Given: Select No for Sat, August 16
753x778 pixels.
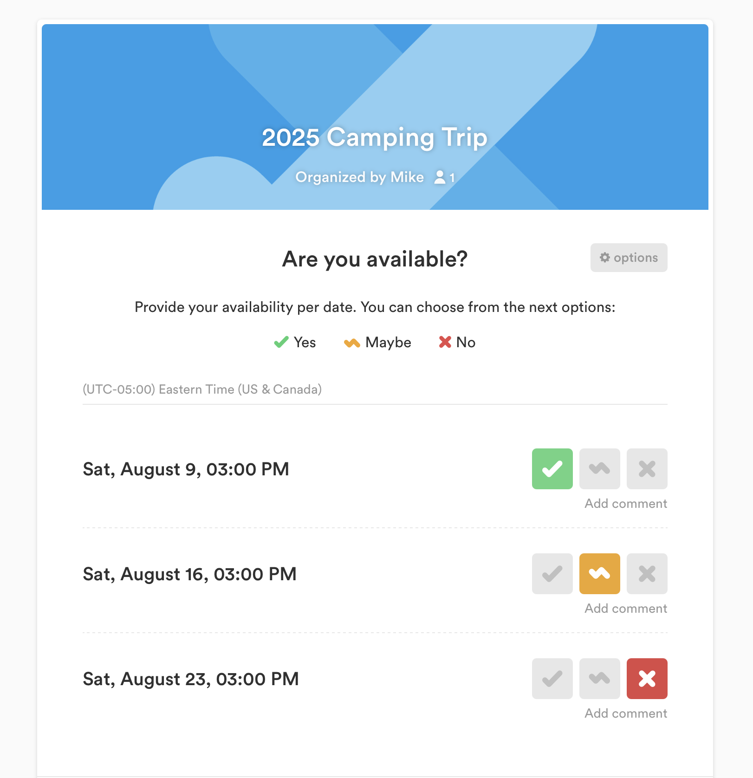Looking at the screenshot, I should pyautogui.click(x=647, y=574).
